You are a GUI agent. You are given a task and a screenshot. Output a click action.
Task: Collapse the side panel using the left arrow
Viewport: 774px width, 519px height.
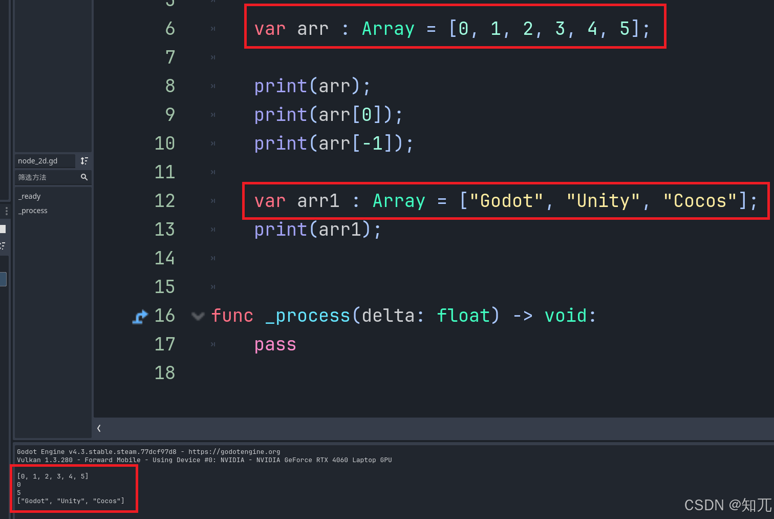pos(98,428)
